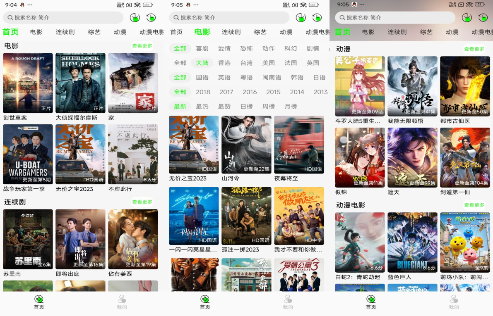493x316 pixels.
Task: Tap the download icon on the middle screen
Action: [301, 17]
